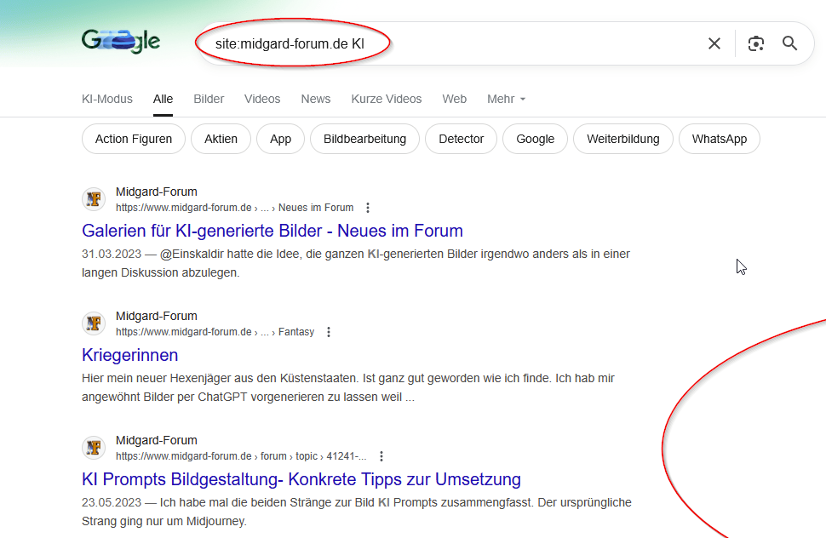
Task: Switch to the KI-Modus tab
Action: [x=107, y=99]
